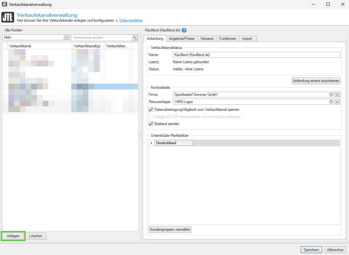Expand the Deutschland marketplace row

point(152,143)
